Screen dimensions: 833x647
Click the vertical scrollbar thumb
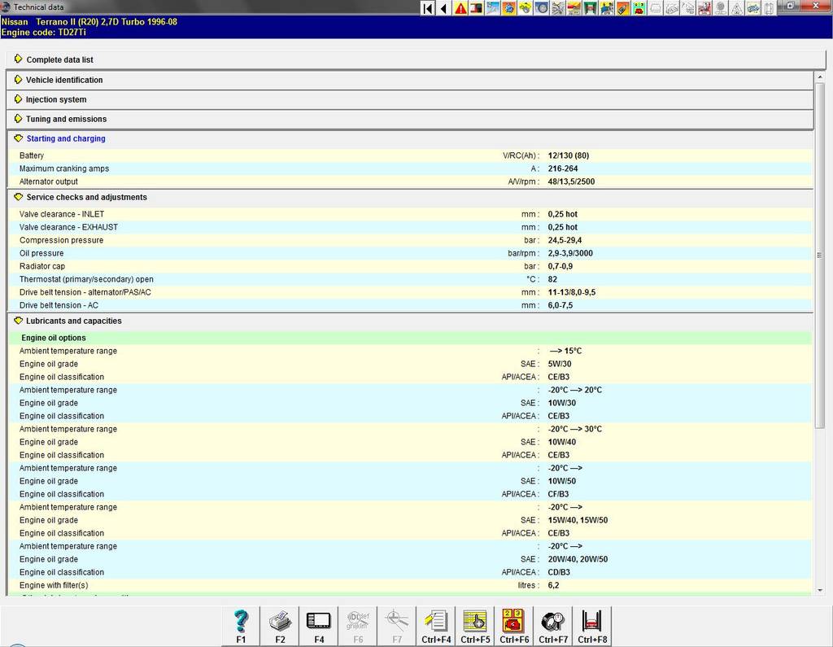click(x=820, y=254)
